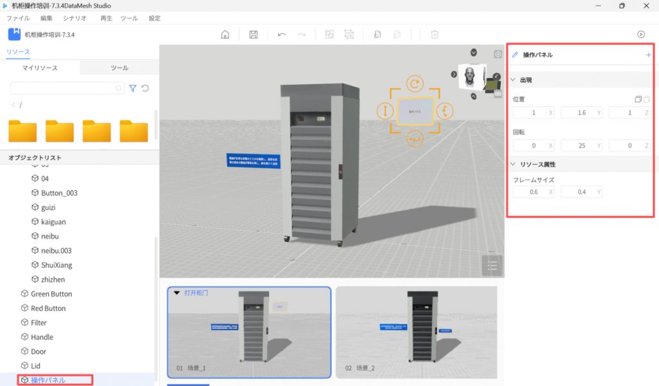
Task: Undo the last action
Action: pos(282,35)
